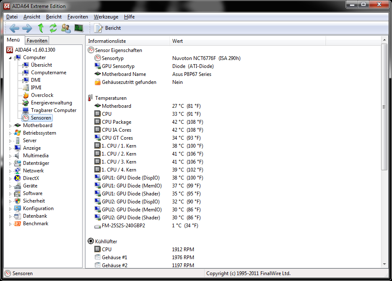Expand the Multimedia tree node
392x281 pixels.
10,156
